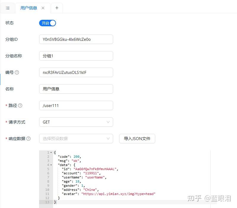Click the 导入JSON文件 button
Viewport: 237px width, 208px height.
tap(137, 139)
